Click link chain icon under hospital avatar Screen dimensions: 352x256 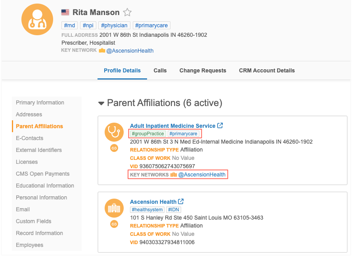coord(114,224)
